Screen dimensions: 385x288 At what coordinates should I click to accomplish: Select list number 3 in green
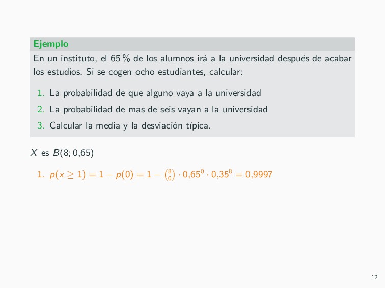(41, 125)
